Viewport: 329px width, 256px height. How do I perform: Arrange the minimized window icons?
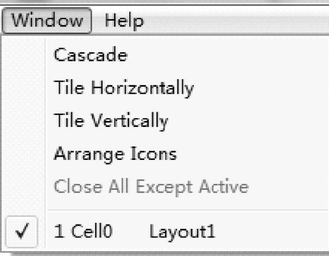[x=115, y=154]
